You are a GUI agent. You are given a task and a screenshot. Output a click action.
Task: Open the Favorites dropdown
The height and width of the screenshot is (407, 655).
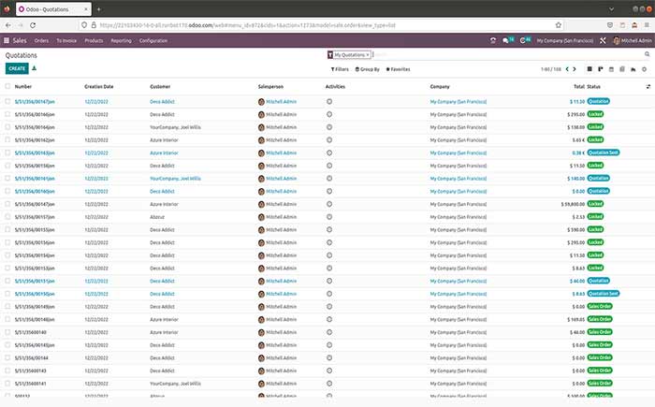398,69
